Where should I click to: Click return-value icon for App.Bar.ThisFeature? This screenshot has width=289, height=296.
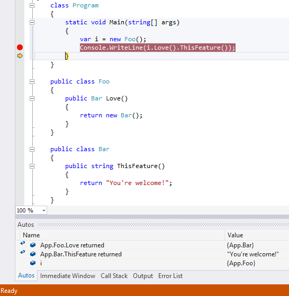point(23,252)
